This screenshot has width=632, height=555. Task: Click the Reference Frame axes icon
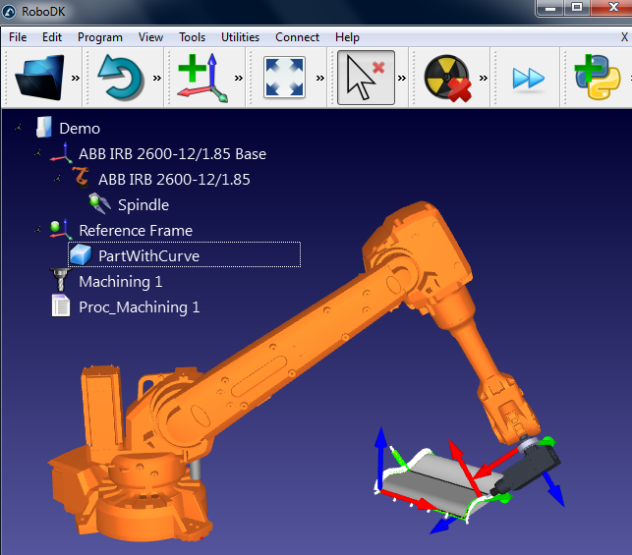(61, 230)
